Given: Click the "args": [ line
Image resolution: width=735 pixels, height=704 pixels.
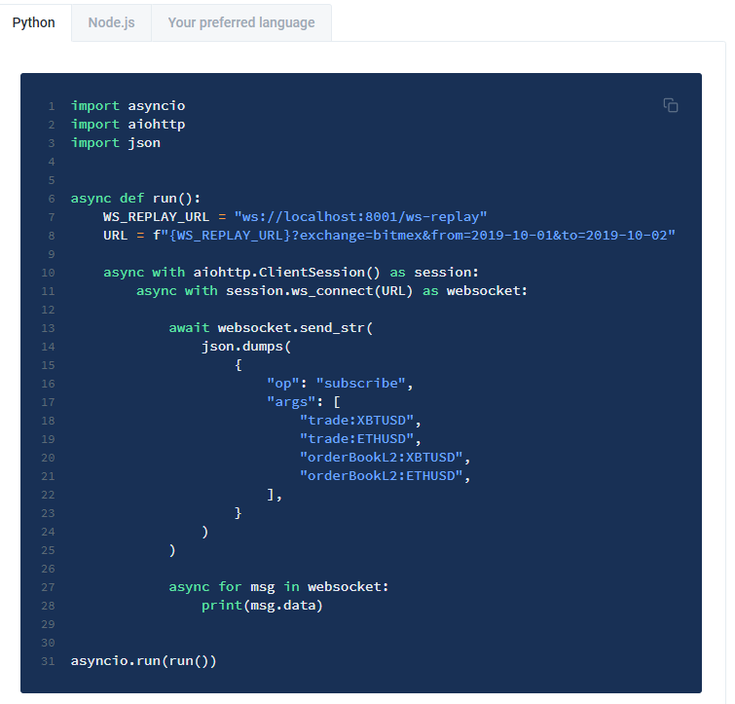Looking at the screenshot, I should tap(304, 402).
